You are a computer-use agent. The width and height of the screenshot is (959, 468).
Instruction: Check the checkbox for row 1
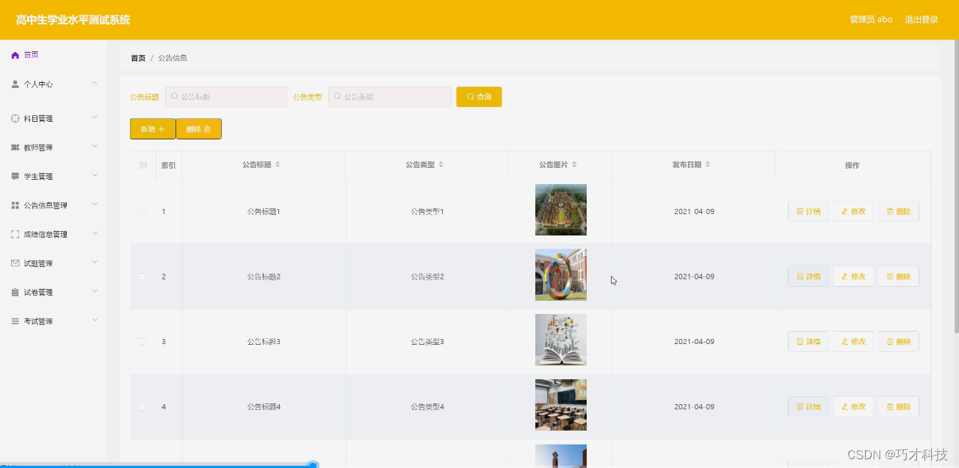142,211
